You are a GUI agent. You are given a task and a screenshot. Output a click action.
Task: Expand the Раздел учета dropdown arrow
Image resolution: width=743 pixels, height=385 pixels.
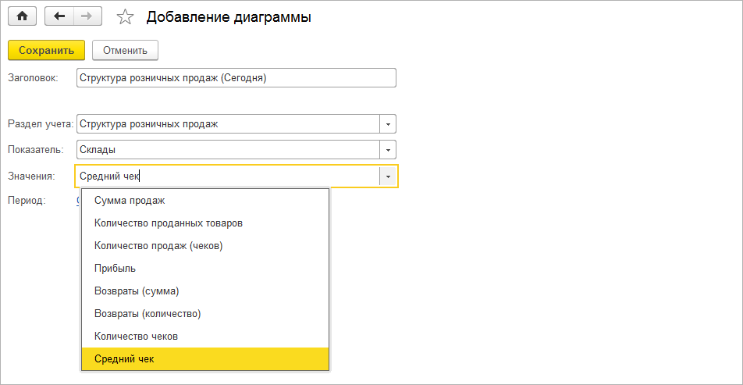pos(388,124)
